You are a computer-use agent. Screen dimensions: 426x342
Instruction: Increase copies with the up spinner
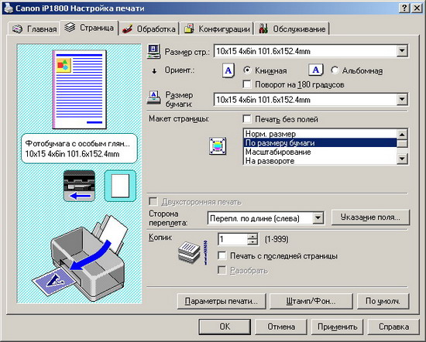tap(253, 236)
